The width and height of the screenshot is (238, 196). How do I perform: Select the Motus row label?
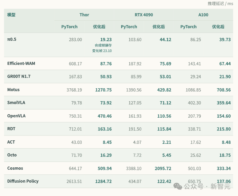point(13,90)
